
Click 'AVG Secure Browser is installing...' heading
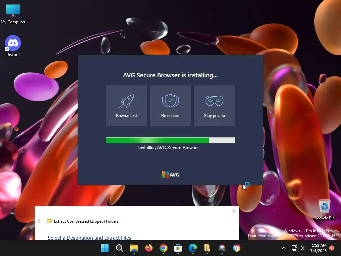click(170, 75)
